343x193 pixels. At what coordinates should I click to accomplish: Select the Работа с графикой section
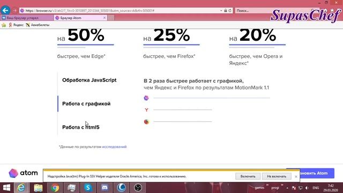pos(86,103)
